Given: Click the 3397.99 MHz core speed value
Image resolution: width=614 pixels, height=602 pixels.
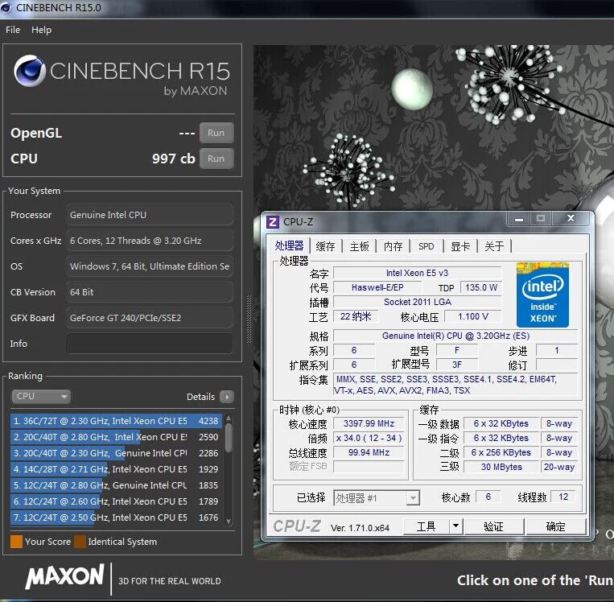Looking at the screenshot, I should coord(369,423).
